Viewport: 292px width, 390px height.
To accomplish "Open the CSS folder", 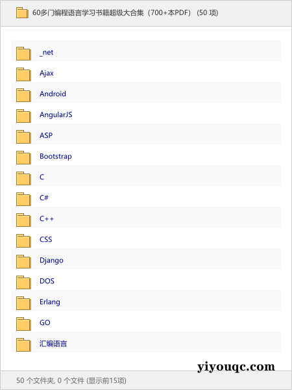I will 46,239.
